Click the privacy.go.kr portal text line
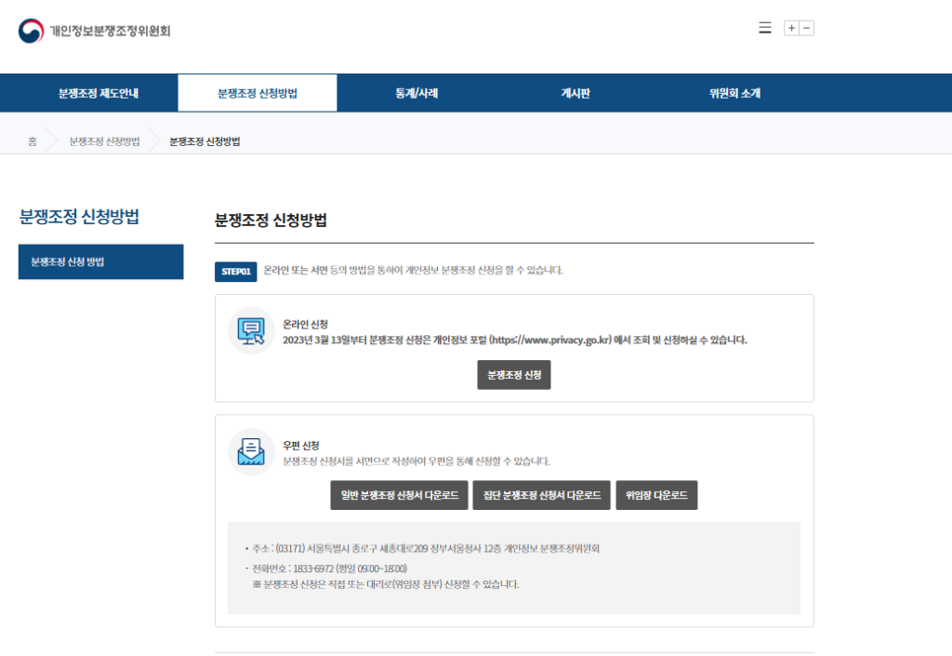 pos(515,341)
